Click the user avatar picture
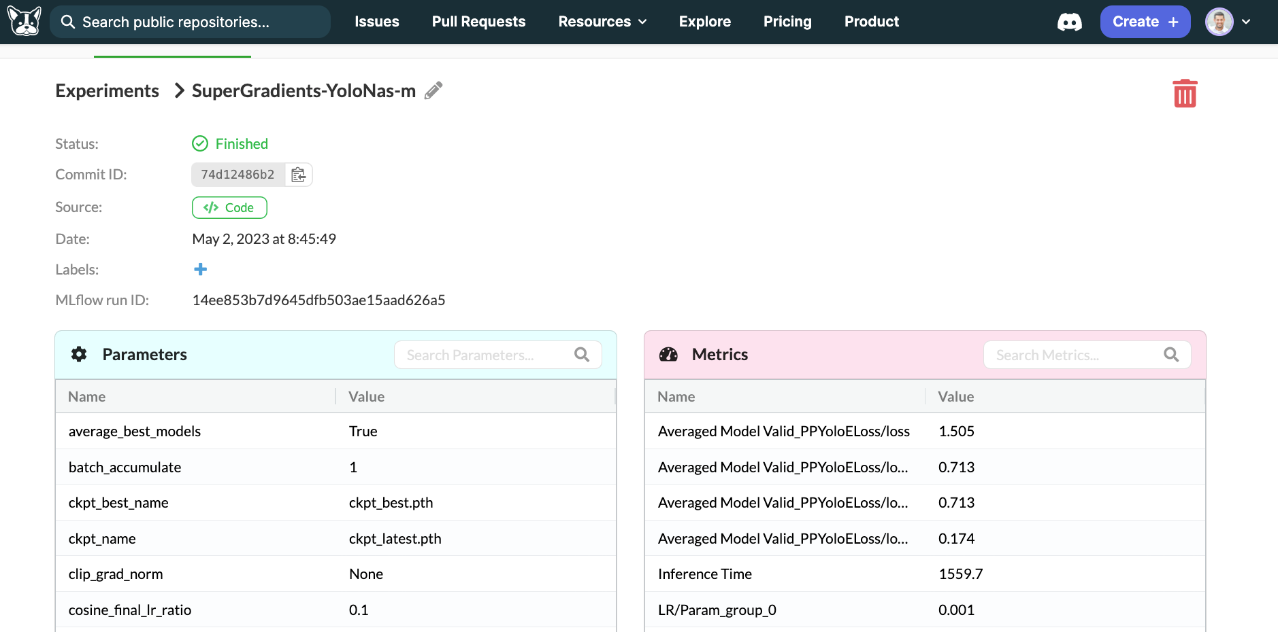This screenshot has height=632, width=1278. pos(1219,22)
